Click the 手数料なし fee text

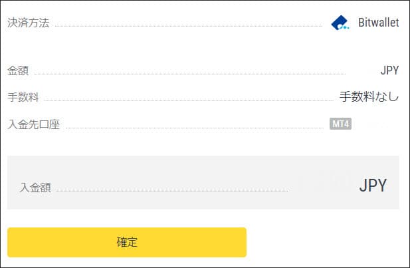pyautogui.click(x=369, y=97)
